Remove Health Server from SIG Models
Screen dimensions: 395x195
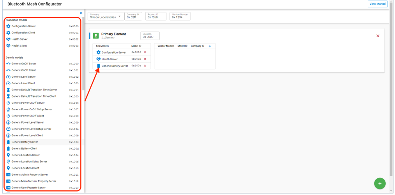click(x=145, y=59)
